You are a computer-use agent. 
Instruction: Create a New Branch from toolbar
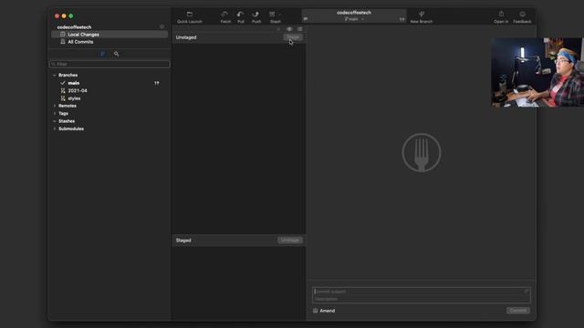click(x=422, y=17)
